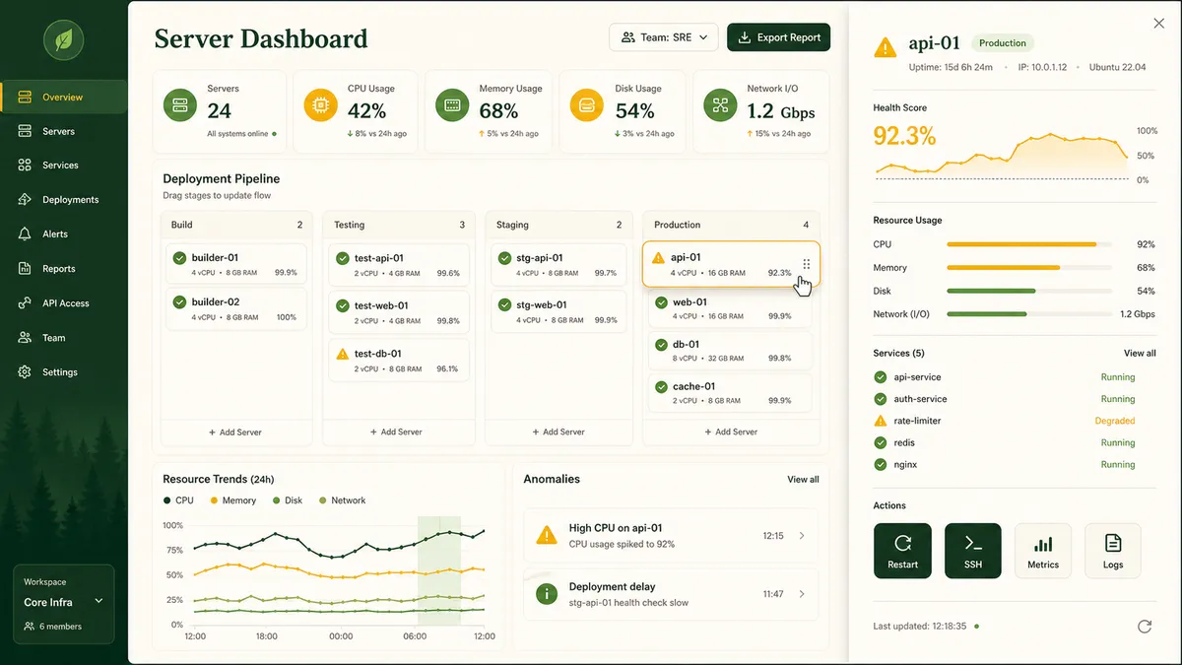Click View all in the Anomalies panel
This screenshot has width=1182, height=665.
click(x=803, y=480)
